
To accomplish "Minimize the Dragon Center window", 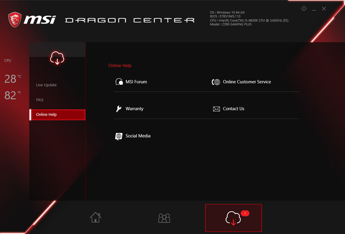I will pos(314,9).
